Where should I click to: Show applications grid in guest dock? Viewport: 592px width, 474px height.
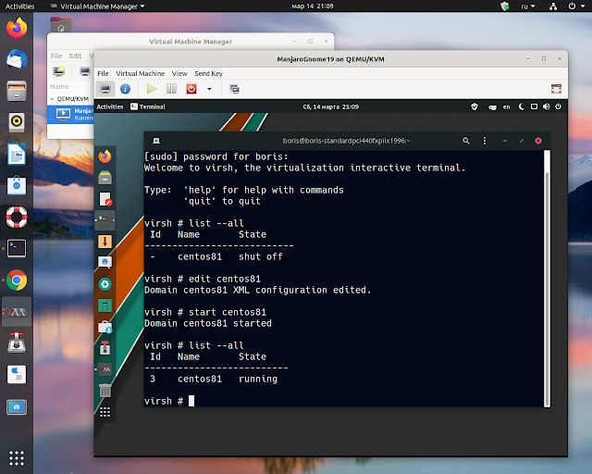tap(105, 412)
